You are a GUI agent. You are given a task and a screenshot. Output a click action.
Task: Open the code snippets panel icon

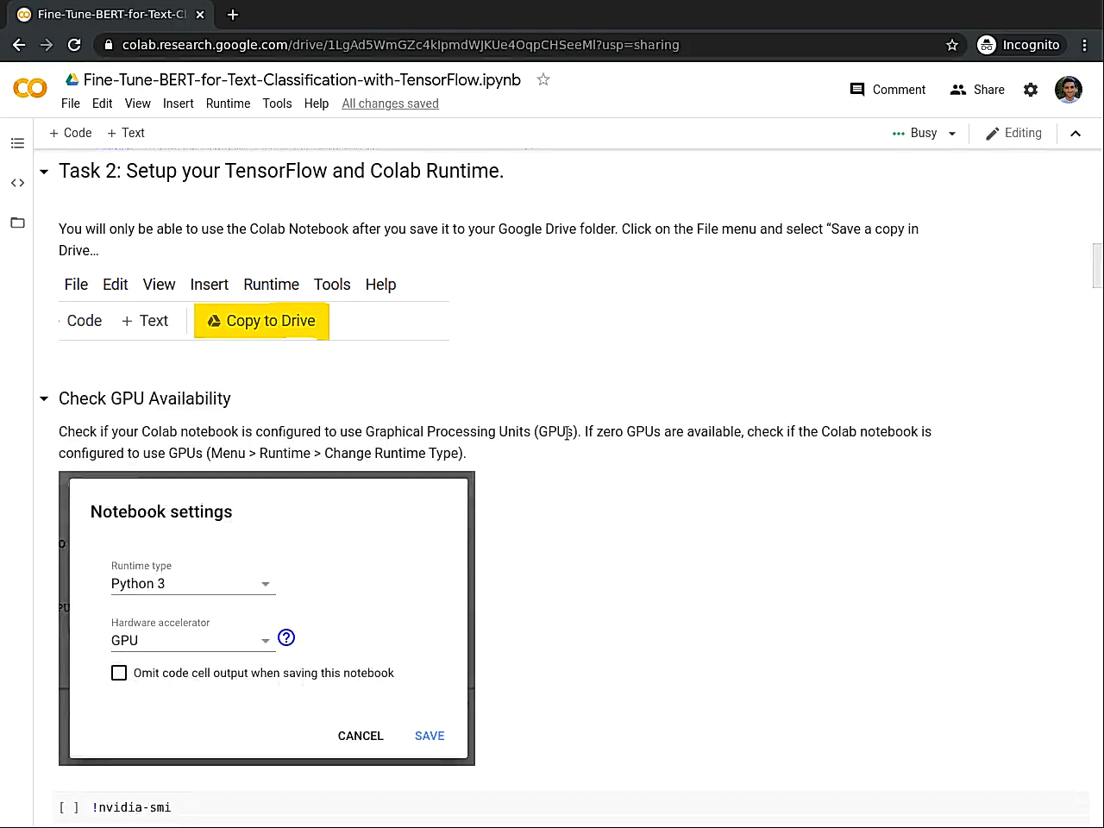[17, 183]
